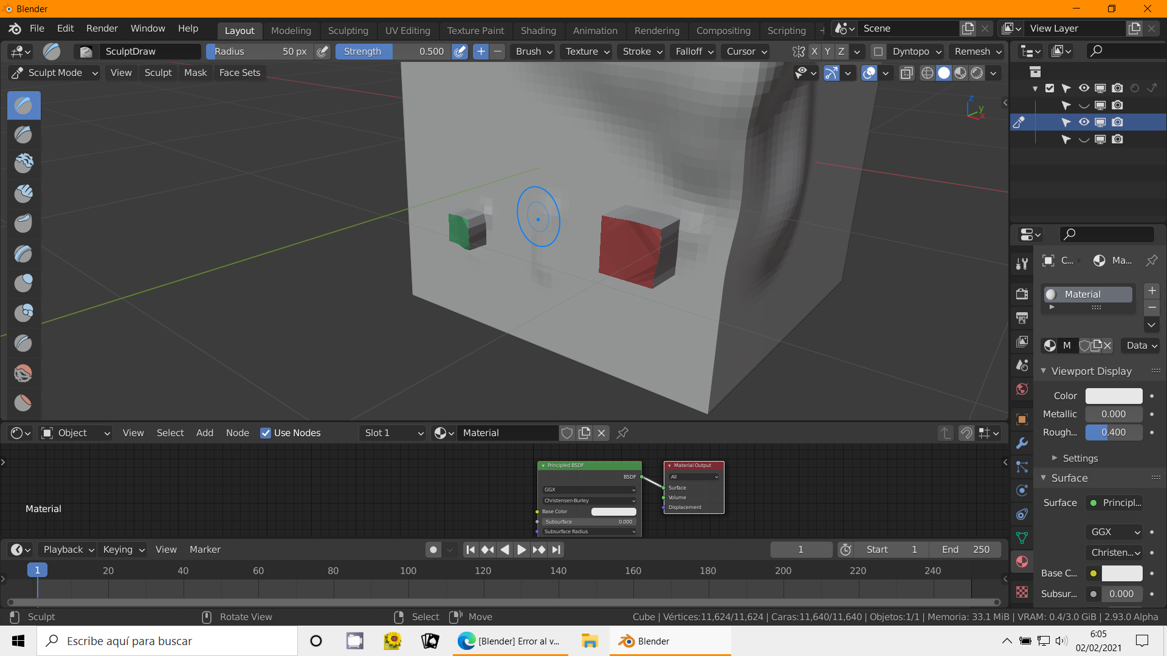
Task: Switch to the Shading workspace tab
Action: (x=538, y=30)
